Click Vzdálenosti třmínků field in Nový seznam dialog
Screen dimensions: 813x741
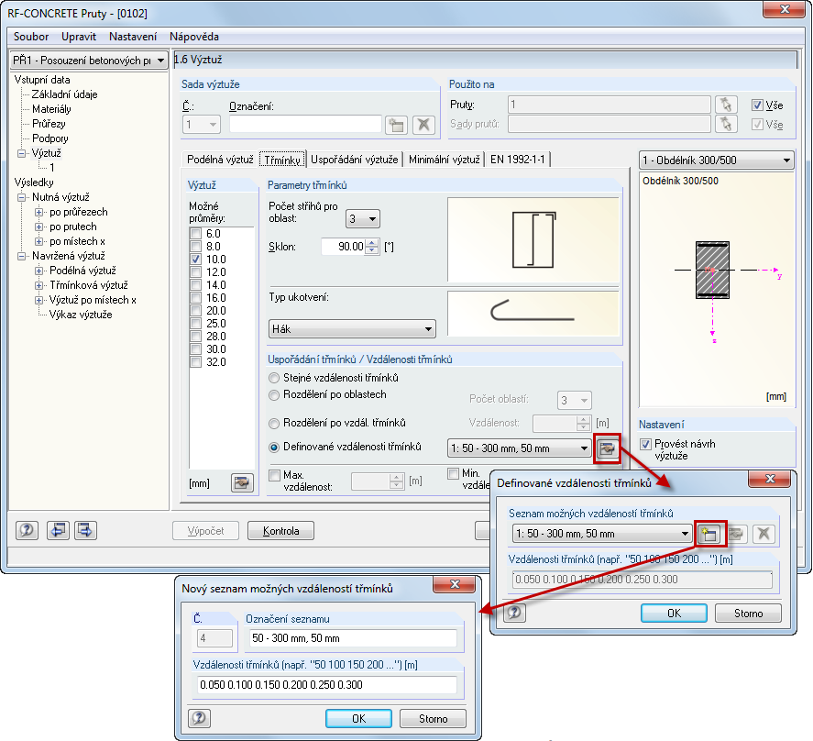point(326,685)
